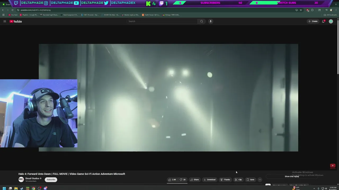
Task: Dislike the video with thumbs-down button
Action: coord(182,180)
